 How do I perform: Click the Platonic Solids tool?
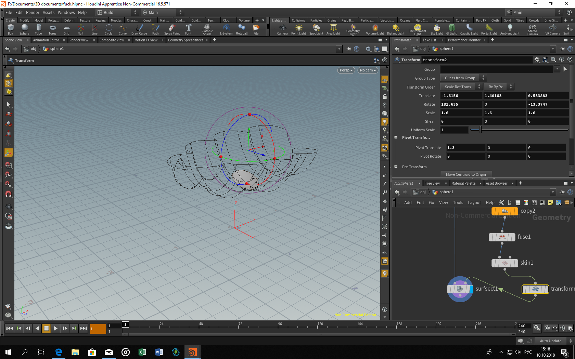(207, 29)
